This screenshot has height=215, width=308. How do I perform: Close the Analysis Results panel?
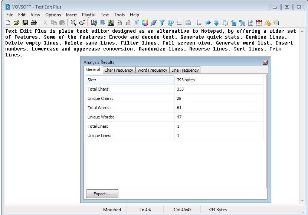265,62
